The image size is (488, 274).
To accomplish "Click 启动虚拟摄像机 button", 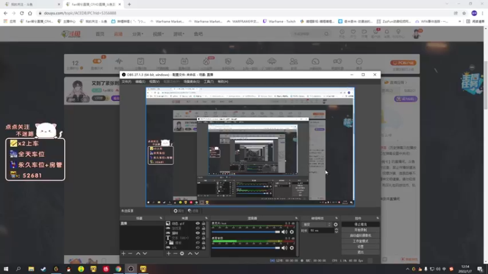I will (361, 236).
